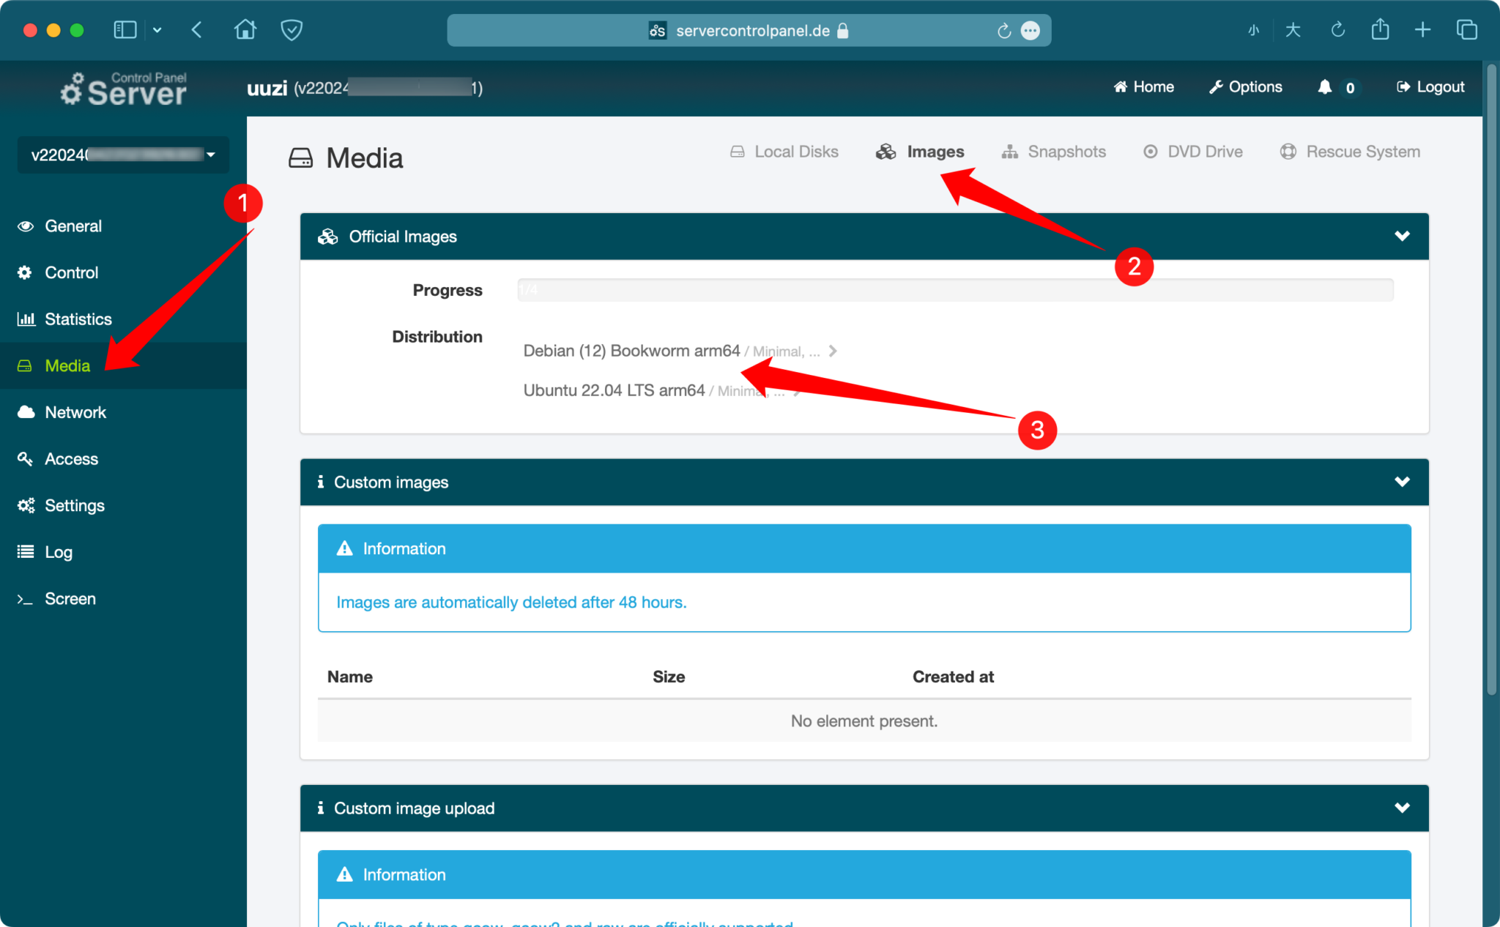
Task: Open the Statistics section in sidebar
Action: coord(78,319)
